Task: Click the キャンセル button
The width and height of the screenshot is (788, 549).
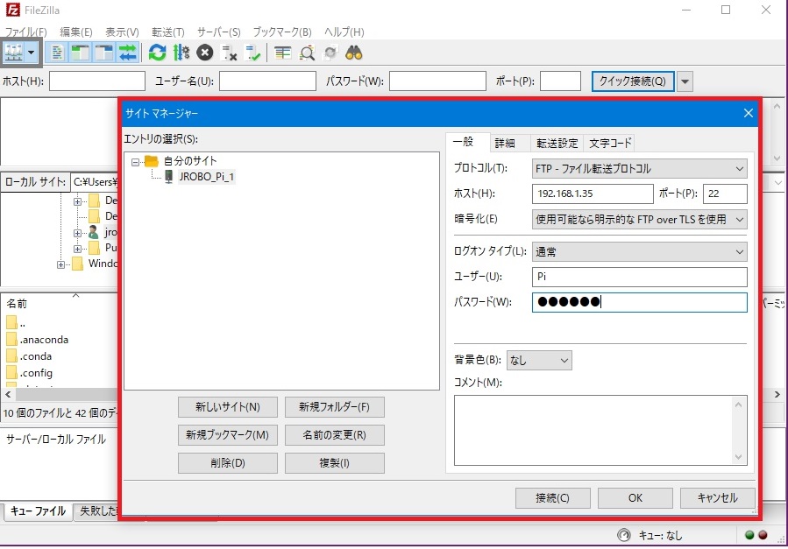Action: coord(718,498)
